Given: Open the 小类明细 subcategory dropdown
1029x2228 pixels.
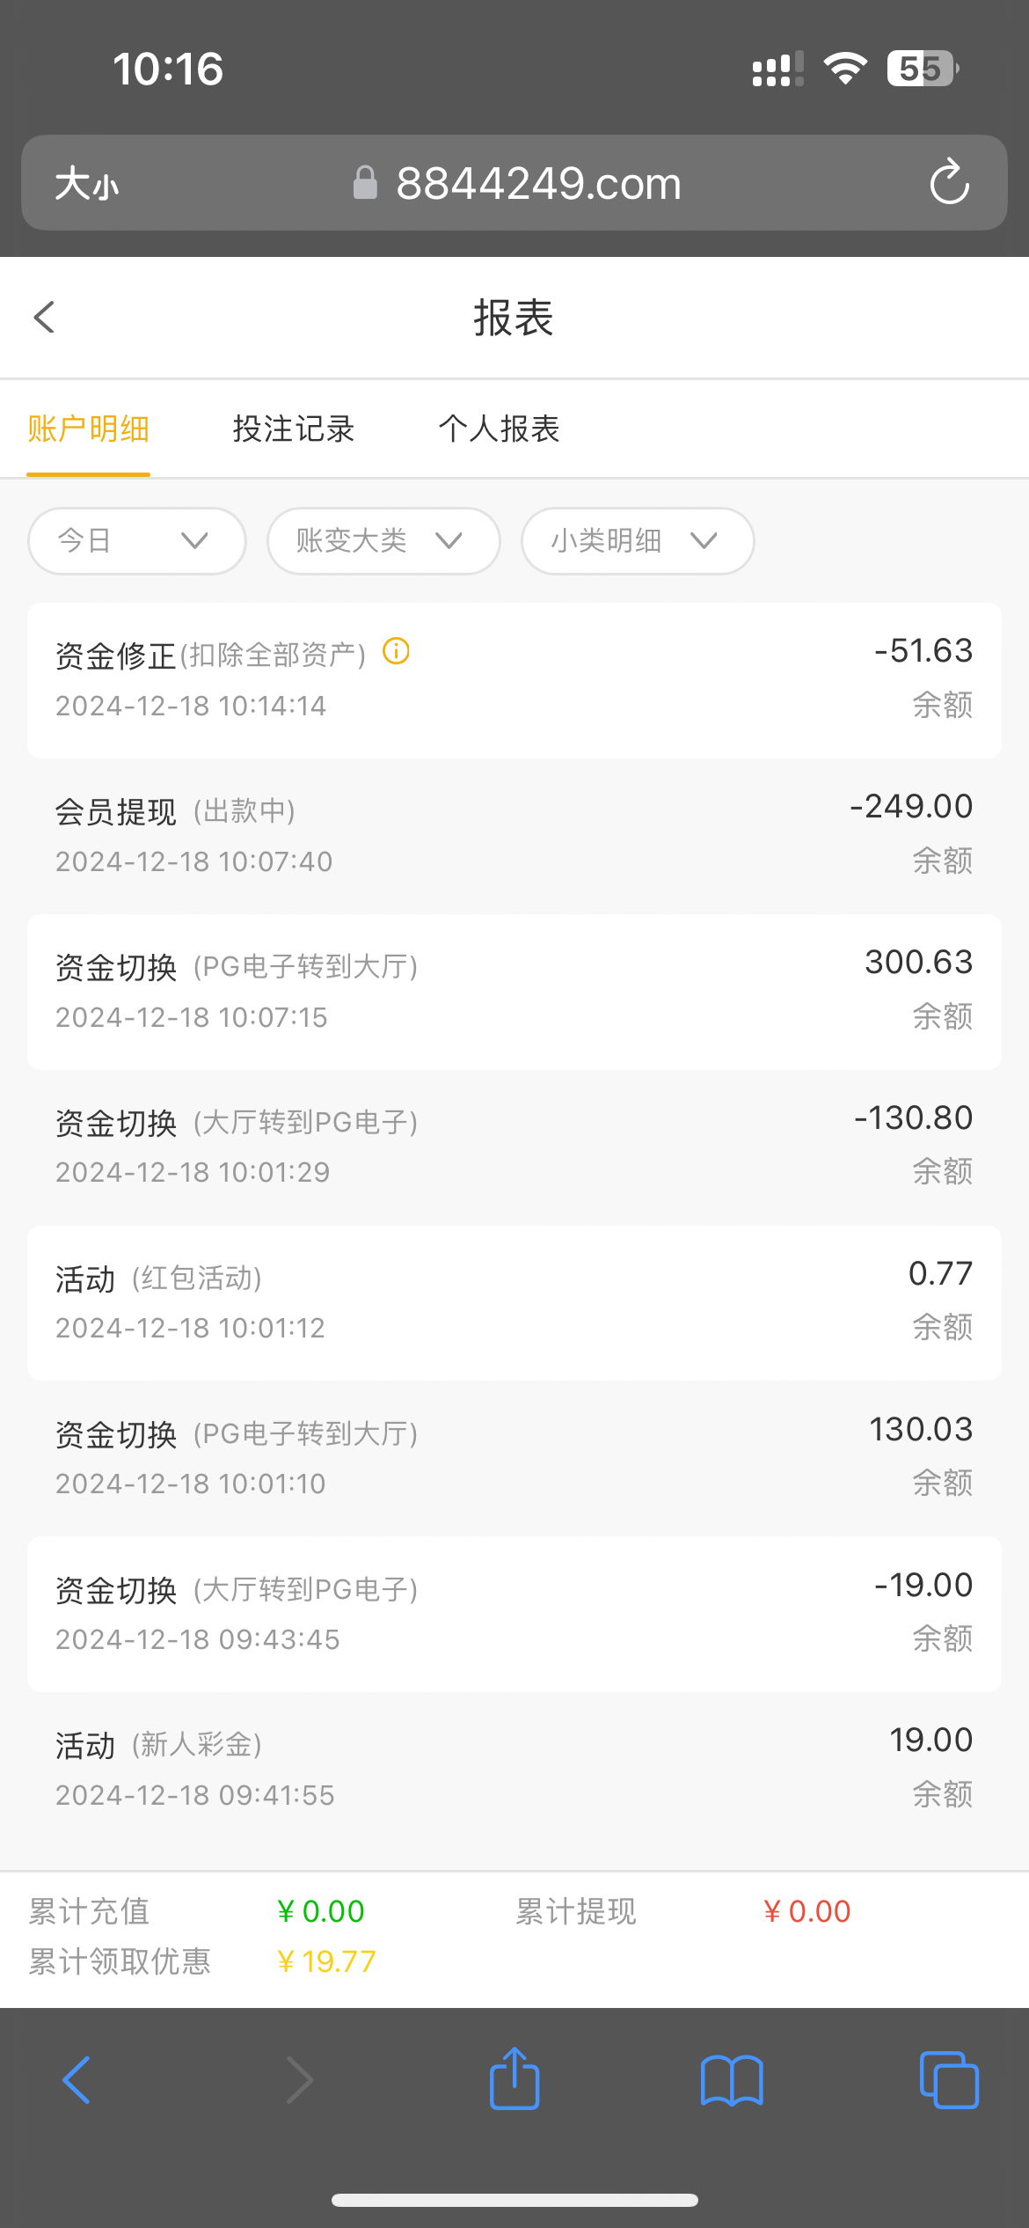Looking at the screenshot, I should [638, 541].
